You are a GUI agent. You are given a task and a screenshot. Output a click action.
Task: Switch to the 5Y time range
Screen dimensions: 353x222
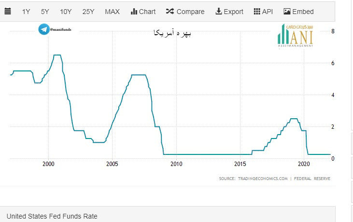45,12
